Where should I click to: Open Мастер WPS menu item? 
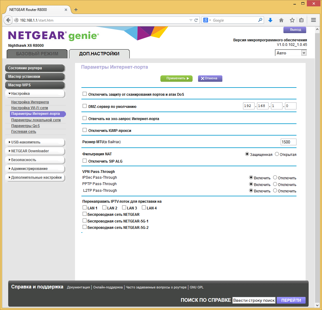tap(35, 85)
